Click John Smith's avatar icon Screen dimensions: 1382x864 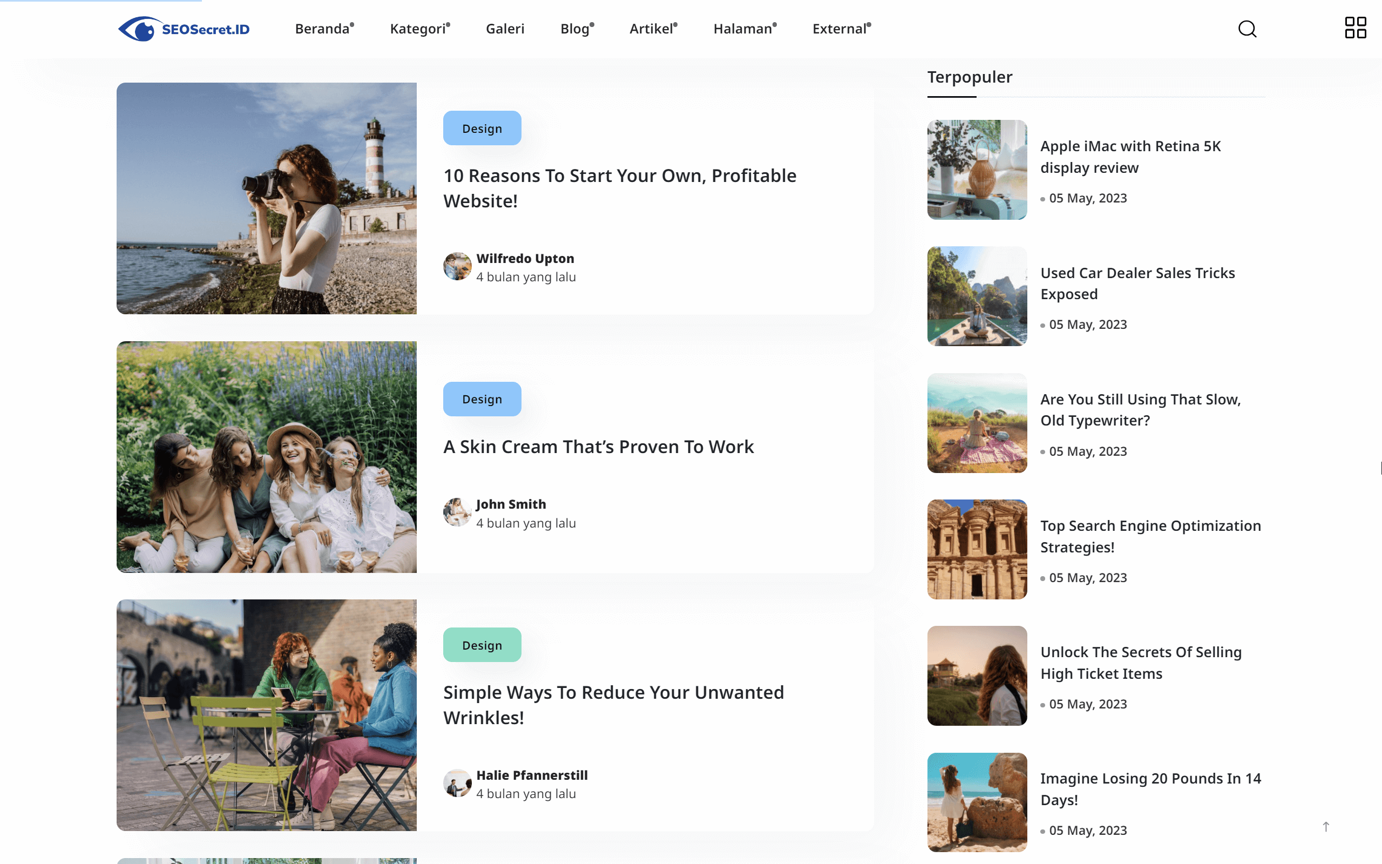coord(457,512)
